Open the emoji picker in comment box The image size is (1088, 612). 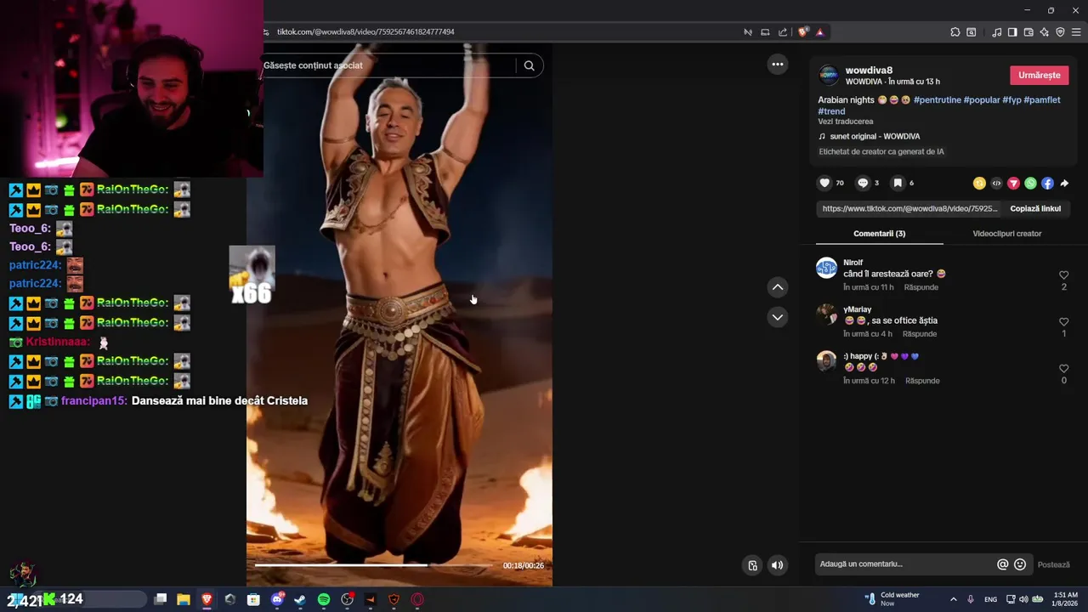coord(1020,564)
